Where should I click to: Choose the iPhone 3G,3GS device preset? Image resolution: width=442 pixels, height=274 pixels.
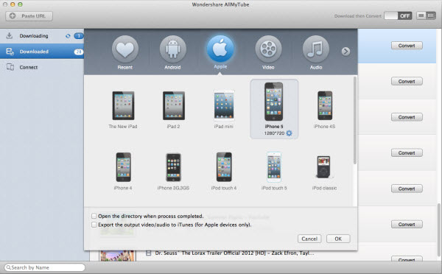pos(173,171)
